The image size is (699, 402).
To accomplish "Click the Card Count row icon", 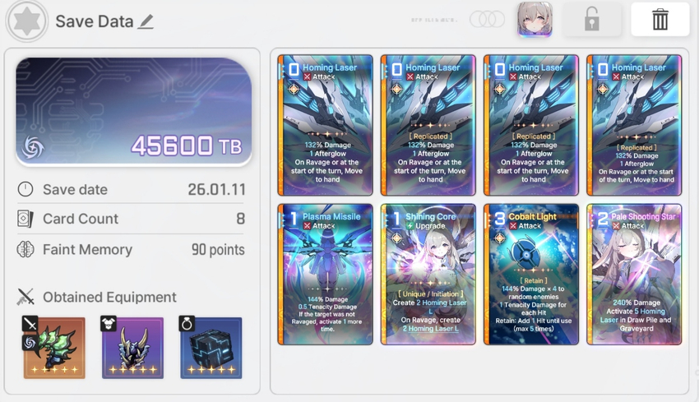I will (25, 219).
